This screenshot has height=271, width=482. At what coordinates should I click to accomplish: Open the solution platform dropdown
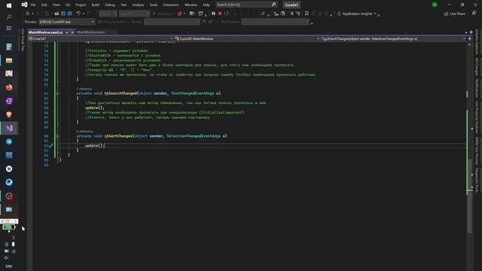[134, 14]
